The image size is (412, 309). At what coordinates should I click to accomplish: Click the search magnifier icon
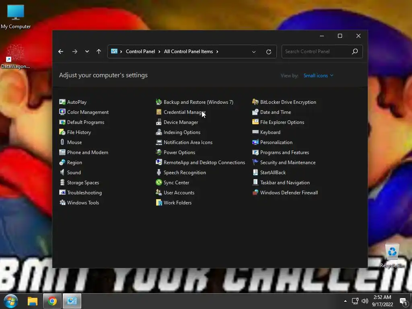coord(355,51)
